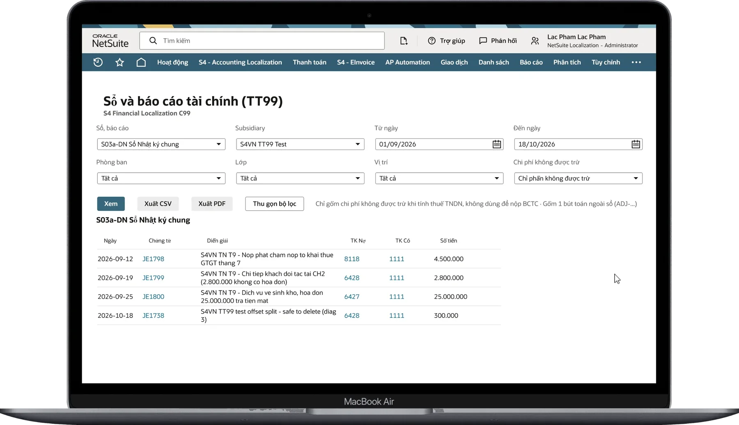The height and width of the screenshot is (425, 739).
Task: Show more menus via ellipsis icon
Action: tap(636, 62)
